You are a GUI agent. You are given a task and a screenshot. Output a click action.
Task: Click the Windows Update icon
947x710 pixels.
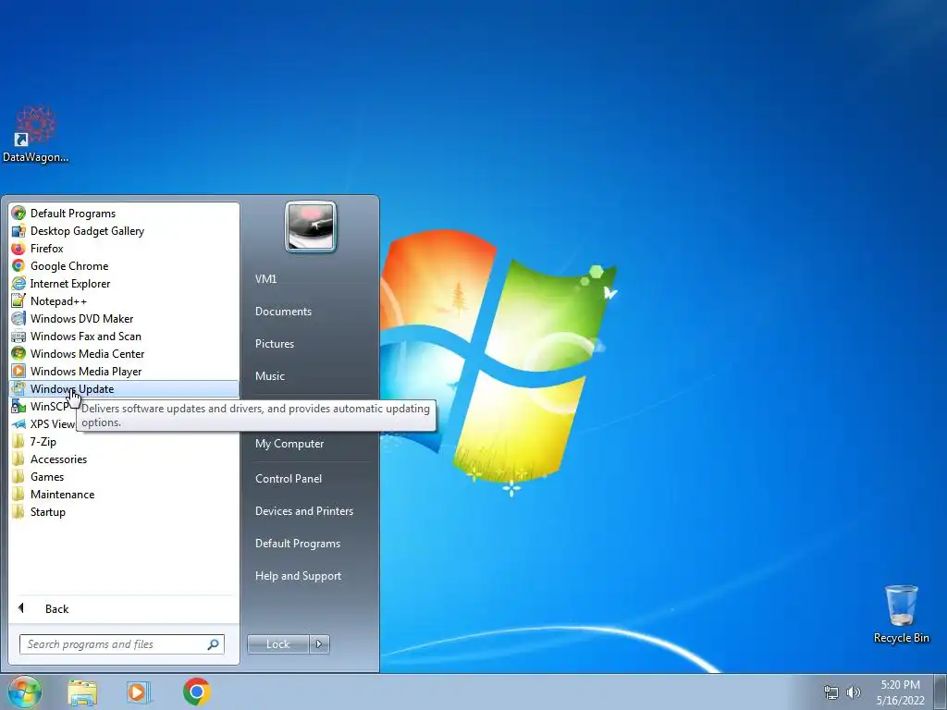click(18, 389)
